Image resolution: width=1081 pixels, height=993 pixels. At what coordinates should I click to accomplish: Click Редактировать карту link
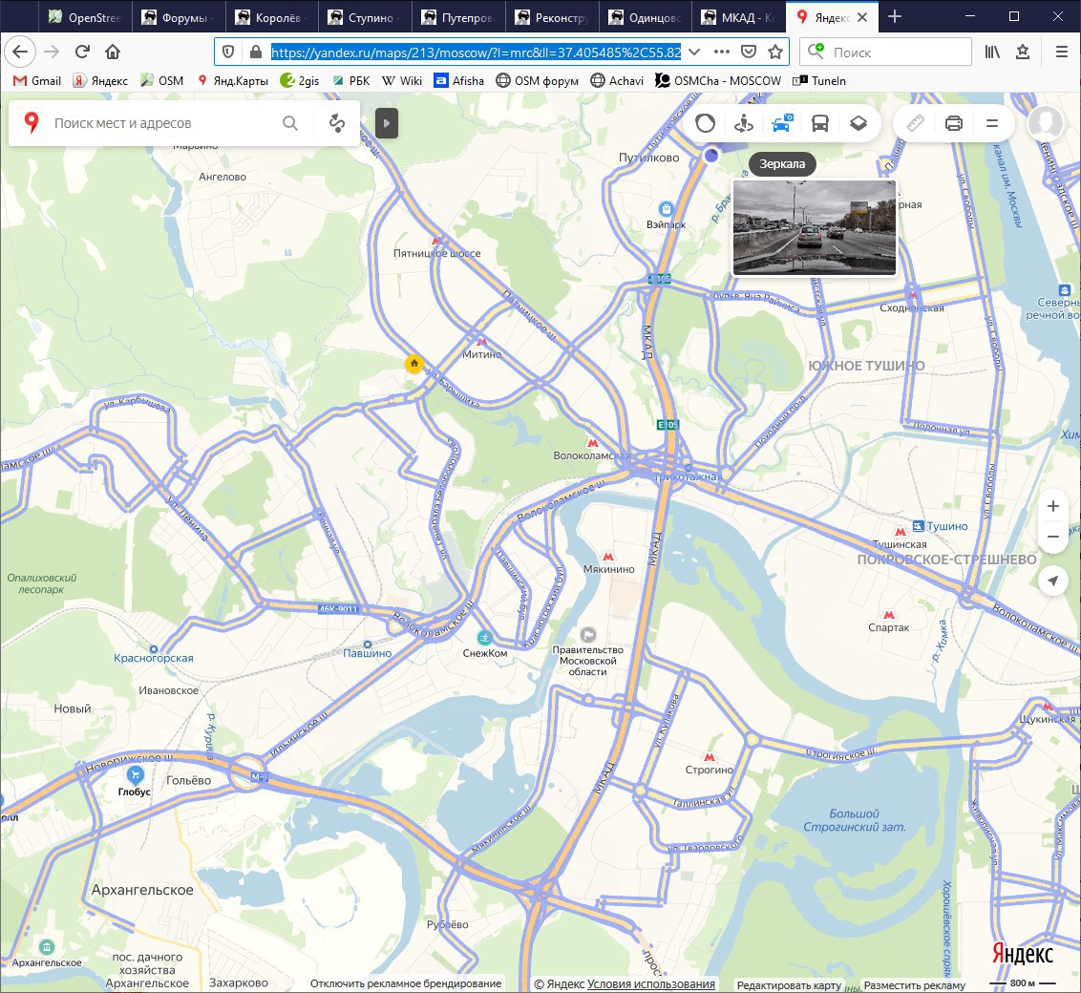789,984
